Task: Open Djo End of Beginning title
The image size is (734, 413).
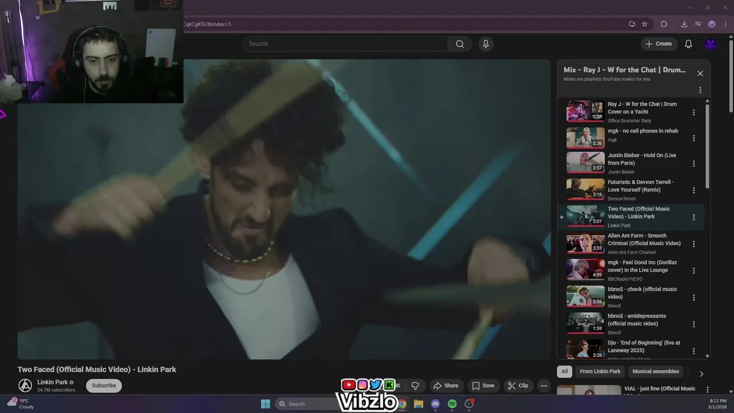Action: pos(644,346)
